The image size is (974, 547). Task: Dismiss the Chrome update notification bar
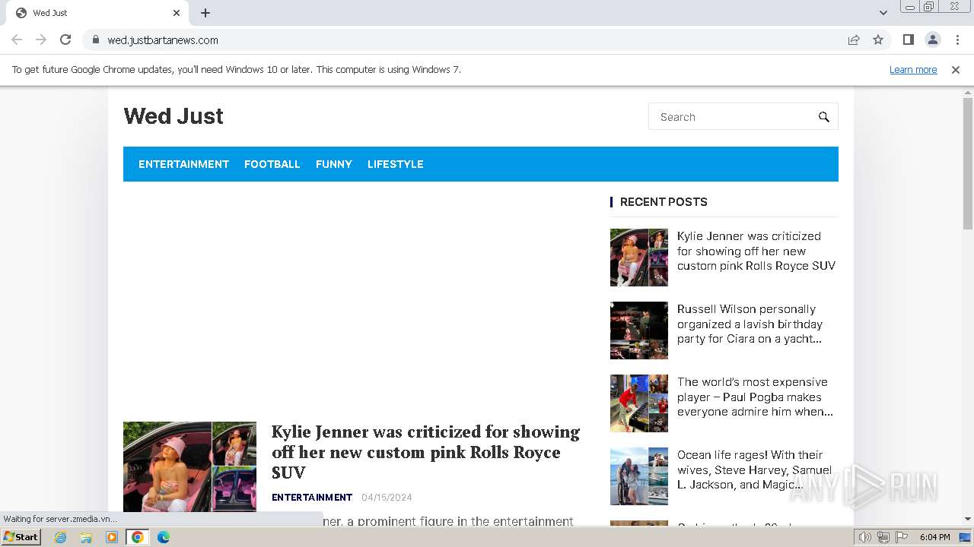[956, 69]
